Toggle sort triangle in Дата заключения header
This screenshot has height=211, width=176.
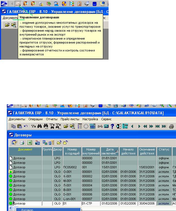pyautogui.click(x=117, y=151)
